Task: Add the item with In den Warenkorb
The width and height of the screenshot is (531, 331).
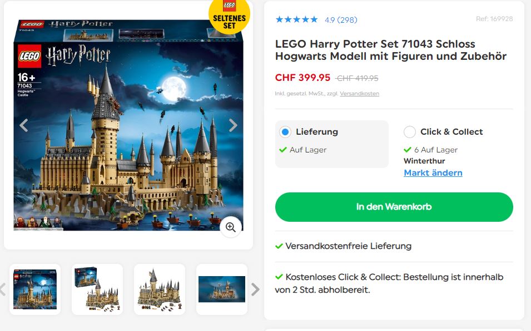Action: click(394, 207)
